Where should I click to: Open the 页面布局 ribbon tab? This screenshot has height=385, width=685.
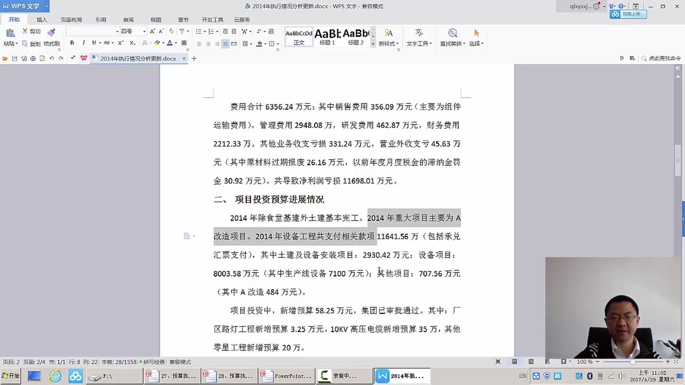(x=71, y=20)
